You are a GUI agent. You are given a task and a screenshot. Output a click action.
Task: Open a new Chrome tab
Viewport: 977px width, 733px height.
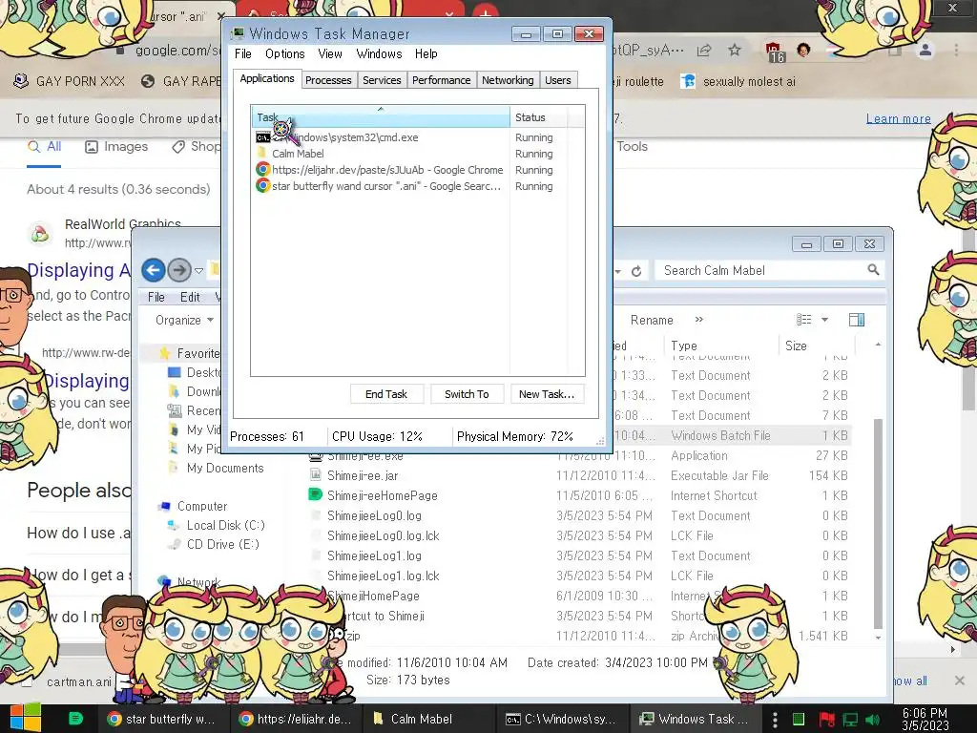pos(486,12)
